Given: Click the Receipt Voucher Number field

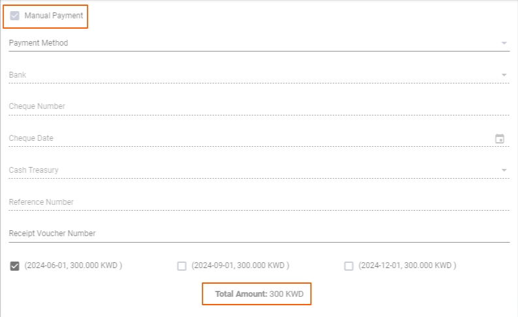Looking at the screenshot, I should pyautogui.click(x=248, y=234).
